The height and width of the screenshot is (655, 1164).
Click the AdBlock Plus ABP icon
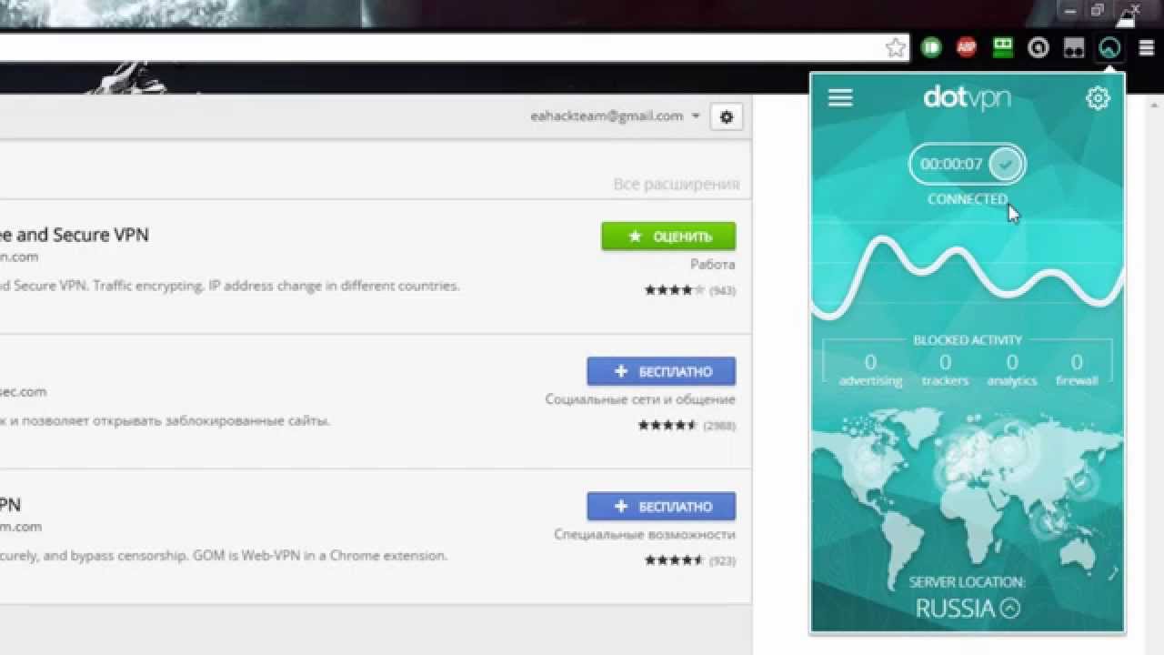coord(967,47)
